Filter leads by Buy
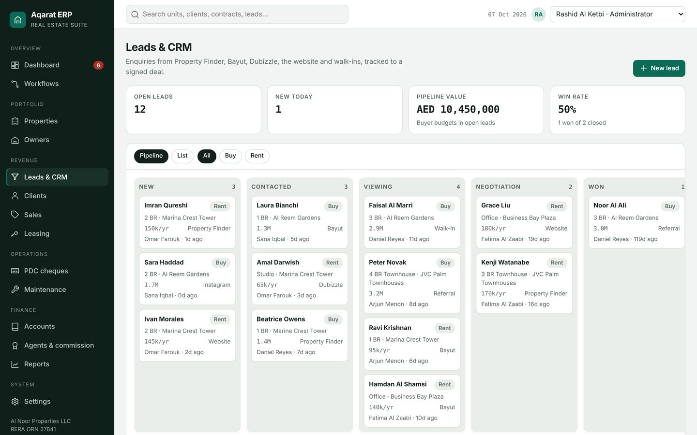The image size is (697, 435). pyautogui.click(x=230, y=156)
